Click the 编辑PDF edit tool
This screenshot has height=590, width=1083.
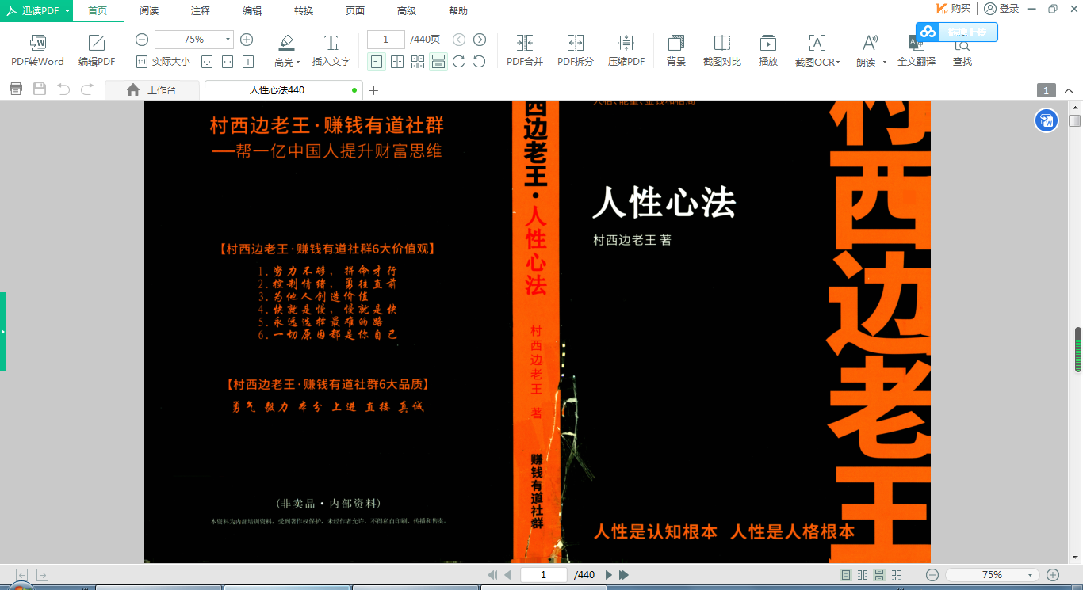pos(97,51)
